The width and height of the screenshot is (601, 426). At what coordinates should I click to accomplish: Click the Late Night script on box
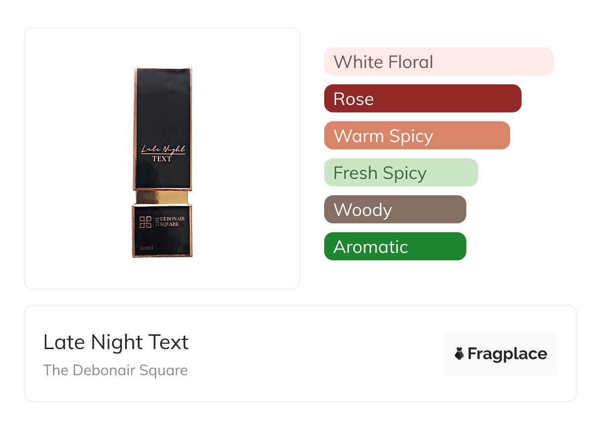click(x=163, y=149)
